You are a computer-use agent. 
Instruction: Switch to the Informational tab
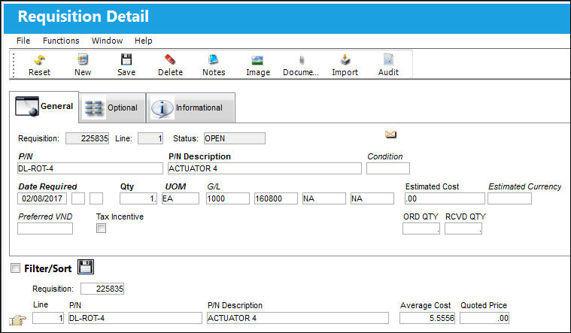click(x=190, y=107)
